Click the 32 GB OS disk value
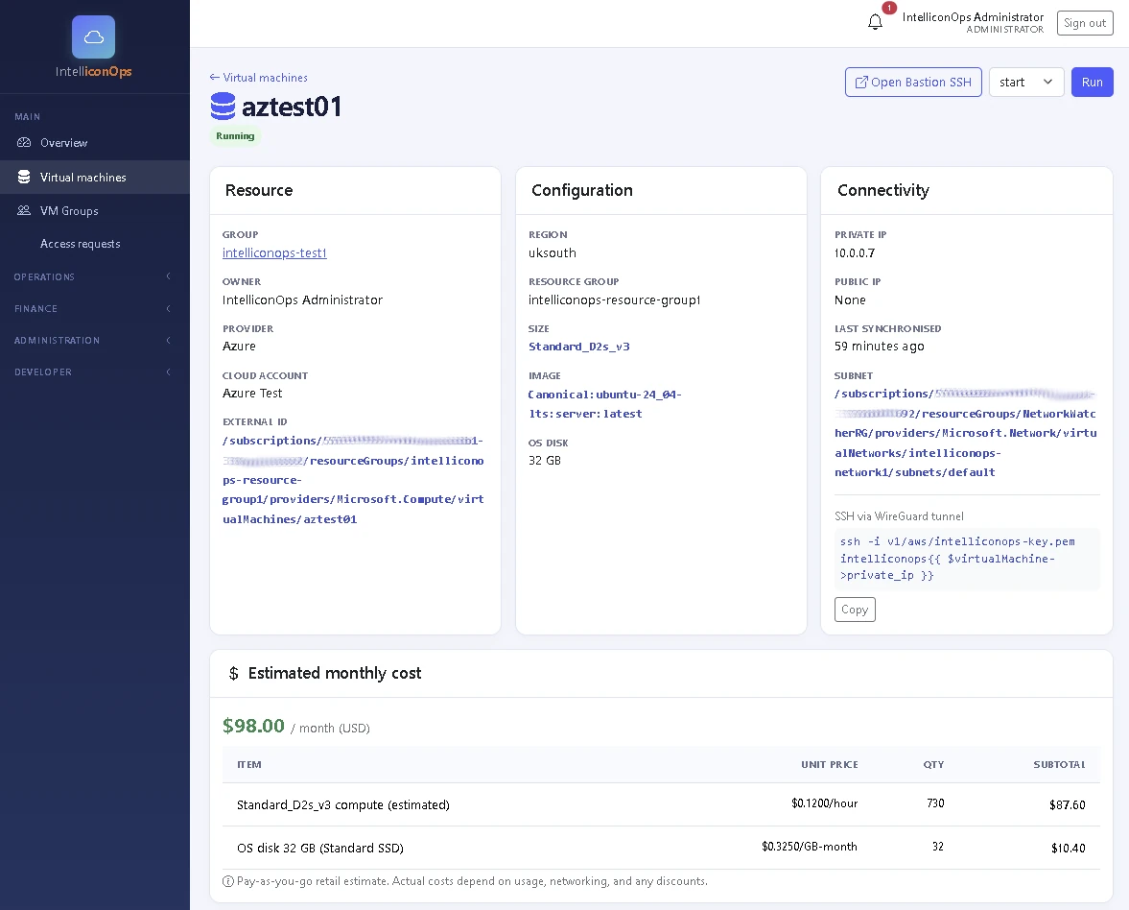 click(x=544, y=461)
